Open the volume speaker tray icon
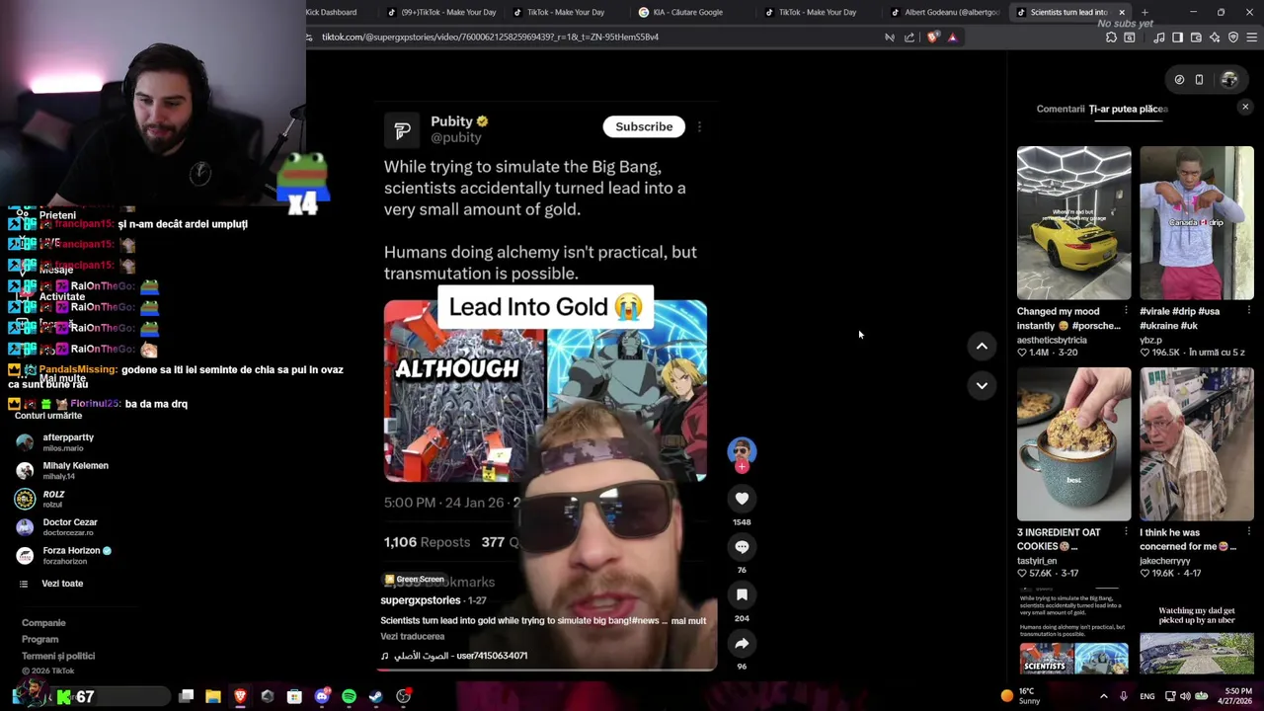The width and height of the screenshot is (1264, 711). click(1184, 697)
